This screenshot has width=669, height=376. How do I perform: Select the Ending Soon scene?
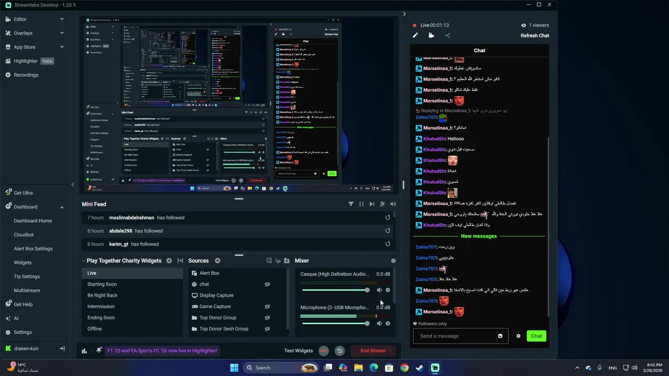point(132,318)
